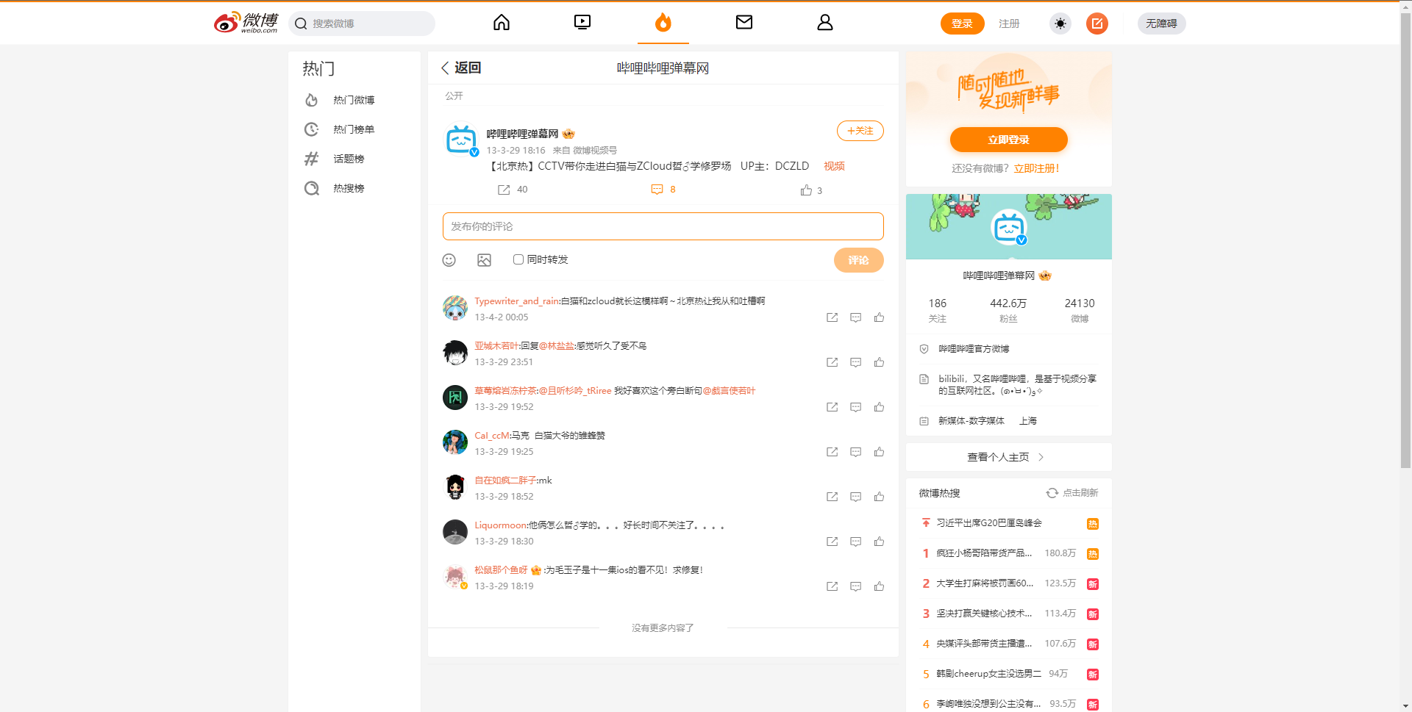Refresh hot search via 点击刷新
1412x712 pixels.
pos(1072,493)
